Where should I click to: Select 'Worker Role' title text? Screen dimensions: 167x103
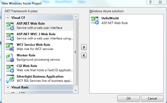[26, 55]
